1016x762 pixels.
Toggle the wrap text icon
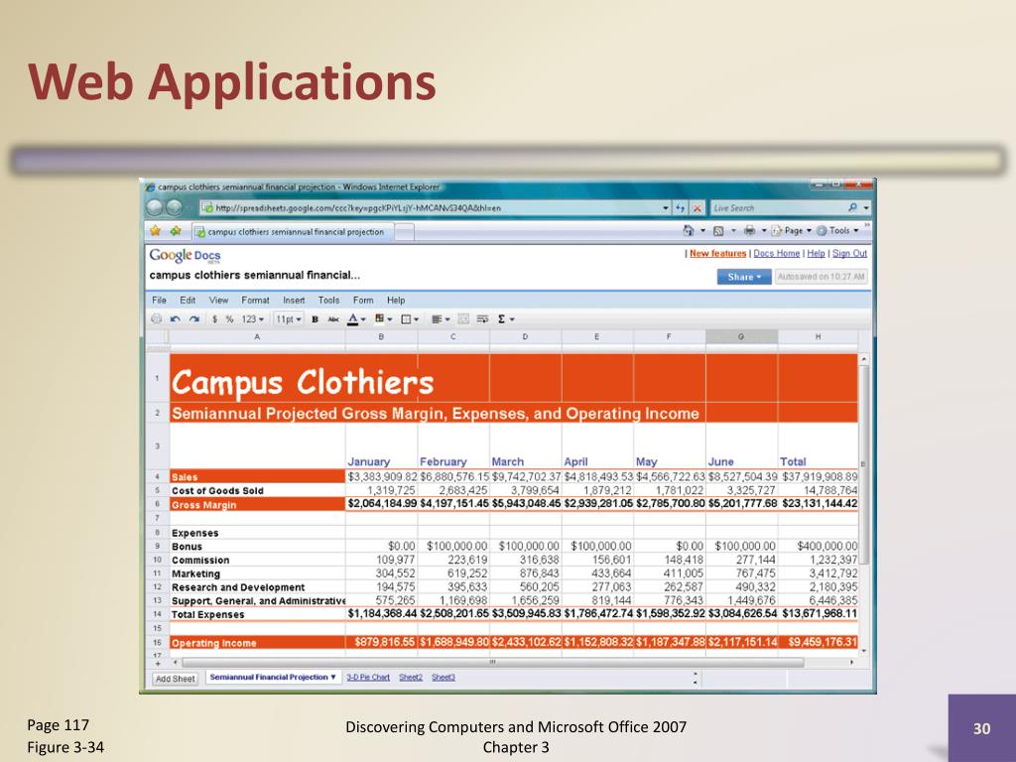[x=482, y=318]
